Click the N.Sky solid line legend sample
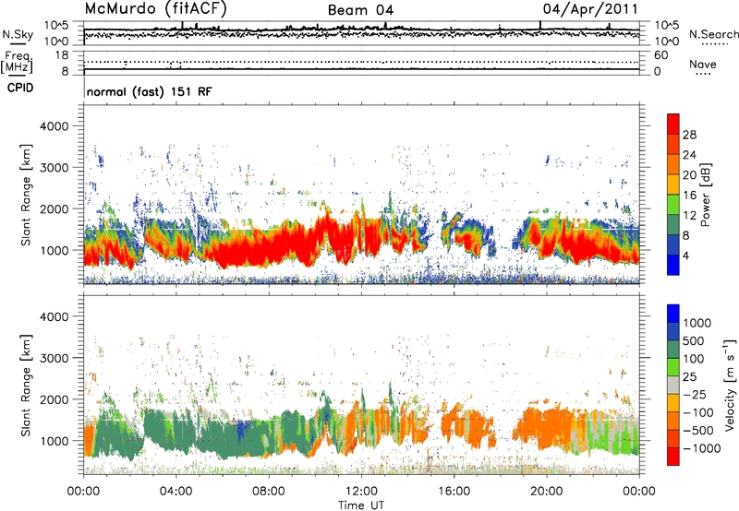This screenshot has height=511, width=739. (18, 43)
